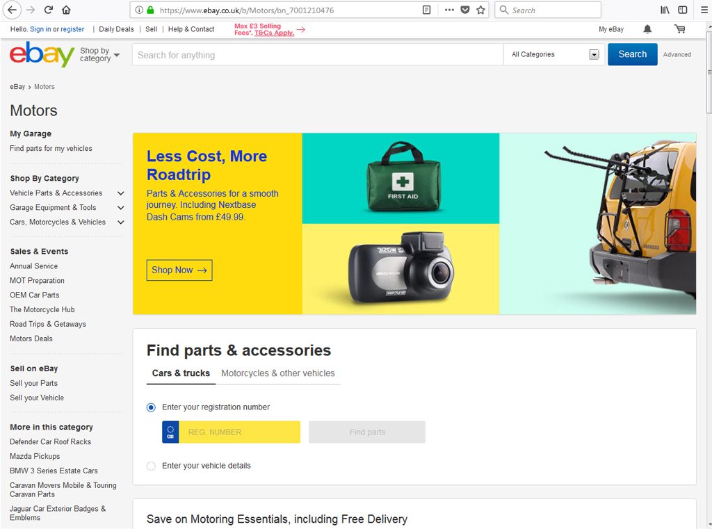Open Help & Contact in the top menu
The width and height of the screenshot is (712, 529).
(191, 29)
